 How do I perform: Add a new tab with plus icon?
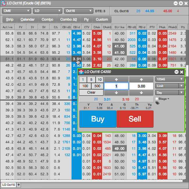click(19, 185)
